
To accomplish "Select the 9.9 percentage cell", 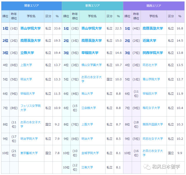I will [180, 153].
